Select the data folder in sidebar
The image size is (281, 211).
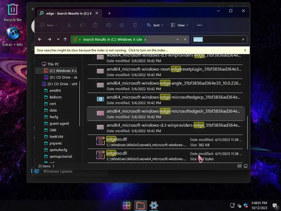tap(53, 110)
